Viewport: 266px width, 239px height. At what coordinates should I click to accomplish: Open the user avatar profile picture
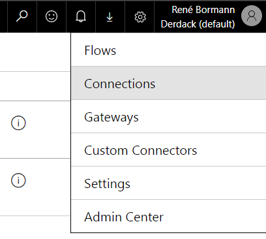point(252,16)
